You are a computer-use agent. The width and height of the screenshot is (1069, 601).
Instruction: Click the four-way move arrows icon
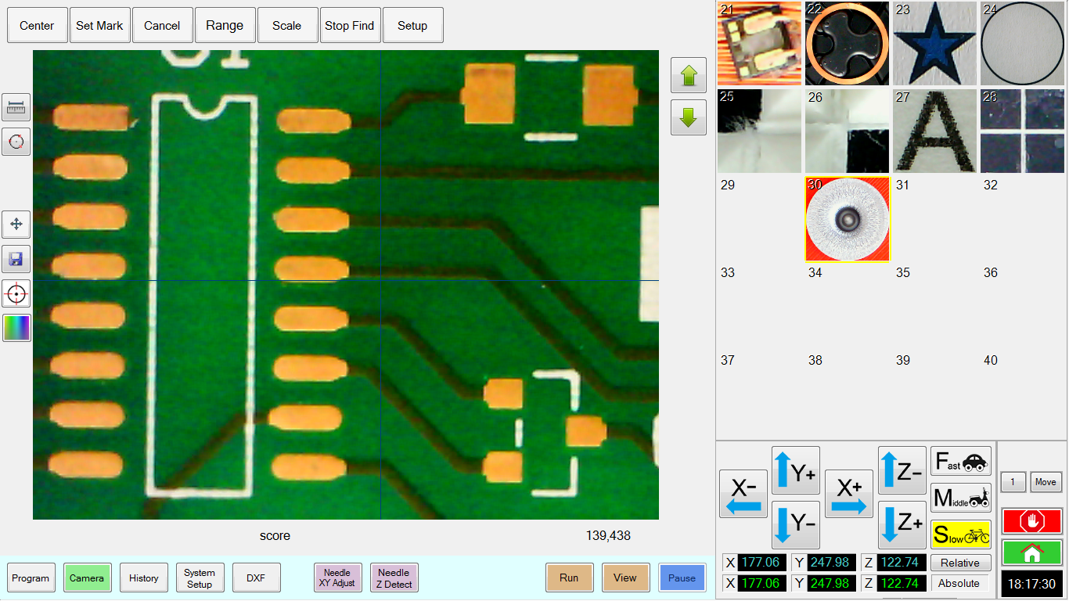point(16,225)
